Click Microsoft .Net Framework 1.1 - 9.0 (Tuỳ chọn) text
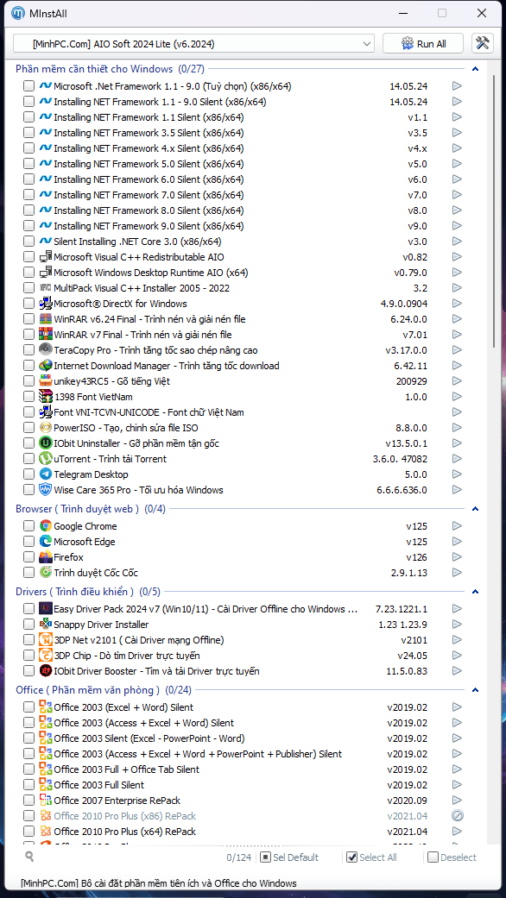This screenshot has width=506, height=898. pos(173,86)
